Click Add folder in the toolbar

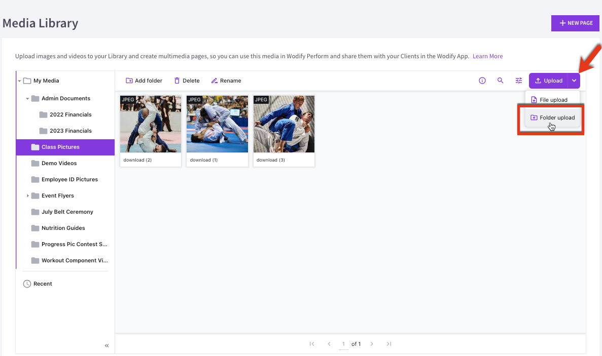144,81
